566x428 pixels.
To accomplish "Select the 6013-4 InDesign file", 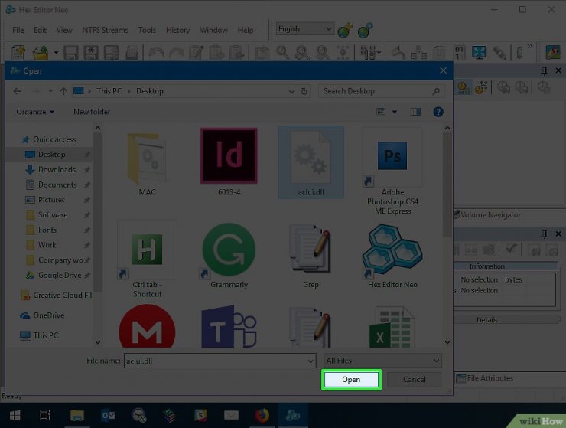I will click(x=229, y=162).
